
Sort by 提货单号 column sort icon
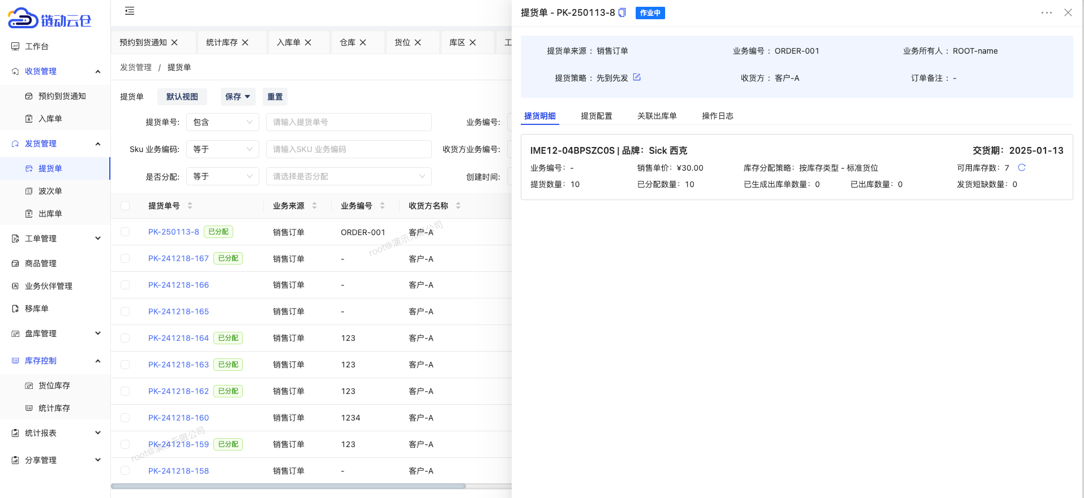coord(190,206)
